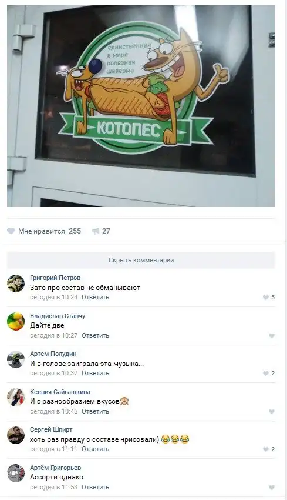Screen dimensions: 287x500
Task: Share the post via the megaphone icon
Action: [96, 231]
